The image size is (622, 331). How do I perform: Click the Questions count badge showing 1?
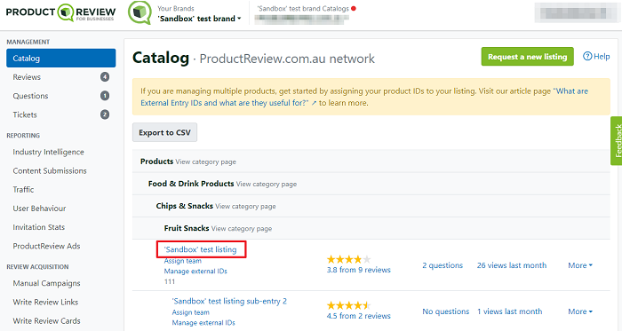pos(105,96)
